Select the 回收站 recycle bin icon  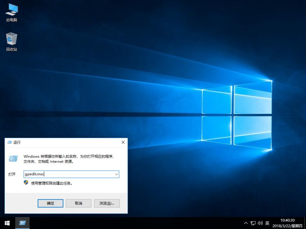click(12, 42)
